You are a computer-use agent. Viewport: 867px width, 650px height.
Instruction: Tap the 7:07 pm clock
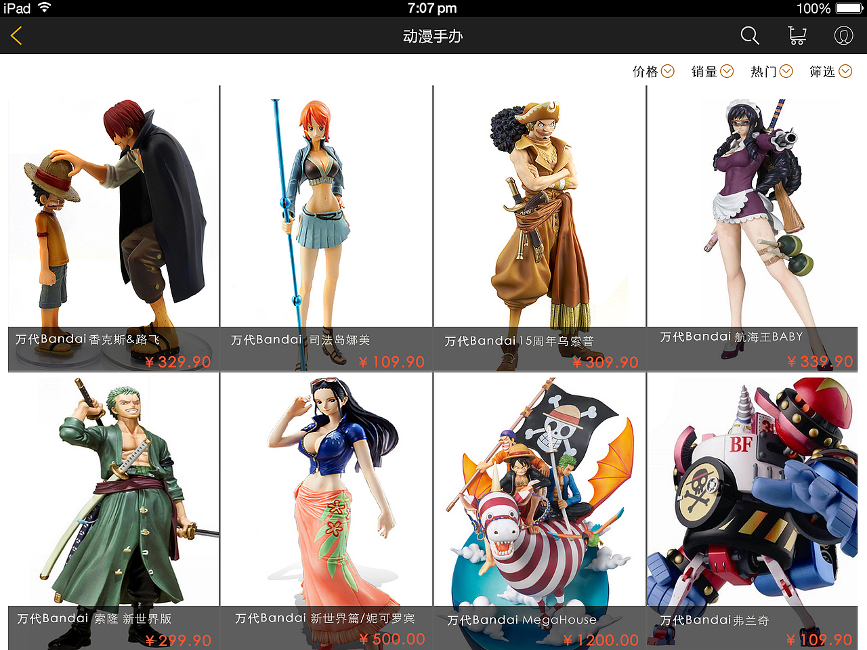[x=432, y=8]
